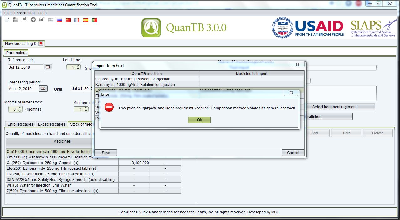400x220 pixels.
Task: Select Lfx(250) Levofloxacin row
Action: (93, 174)
